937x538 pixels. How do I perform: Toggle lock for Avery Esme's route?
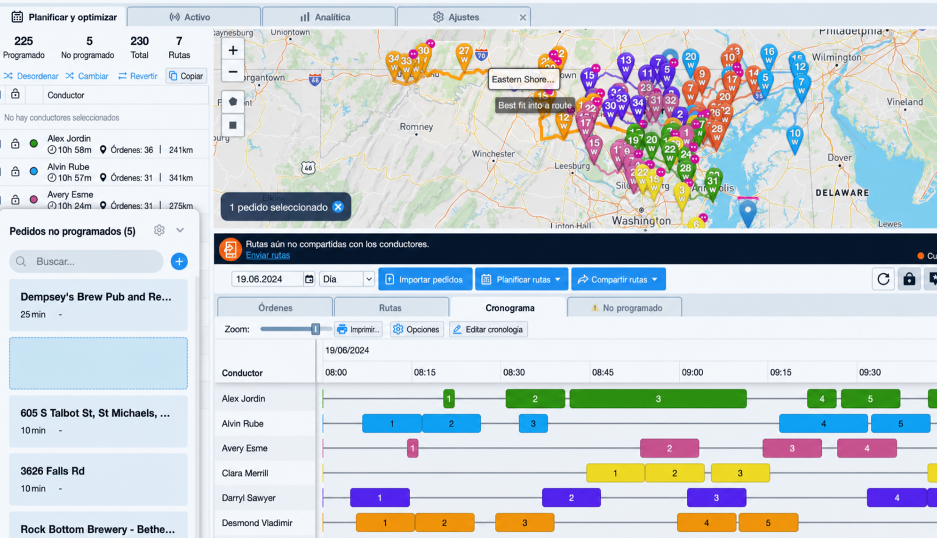[16, 199]
